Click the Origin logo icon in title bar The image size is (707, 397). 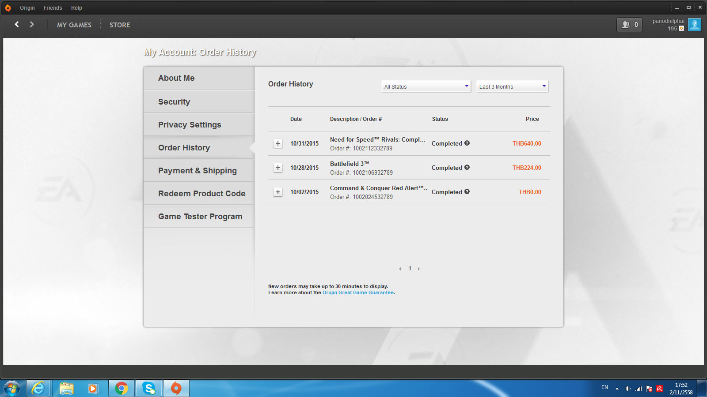point(8,8)
